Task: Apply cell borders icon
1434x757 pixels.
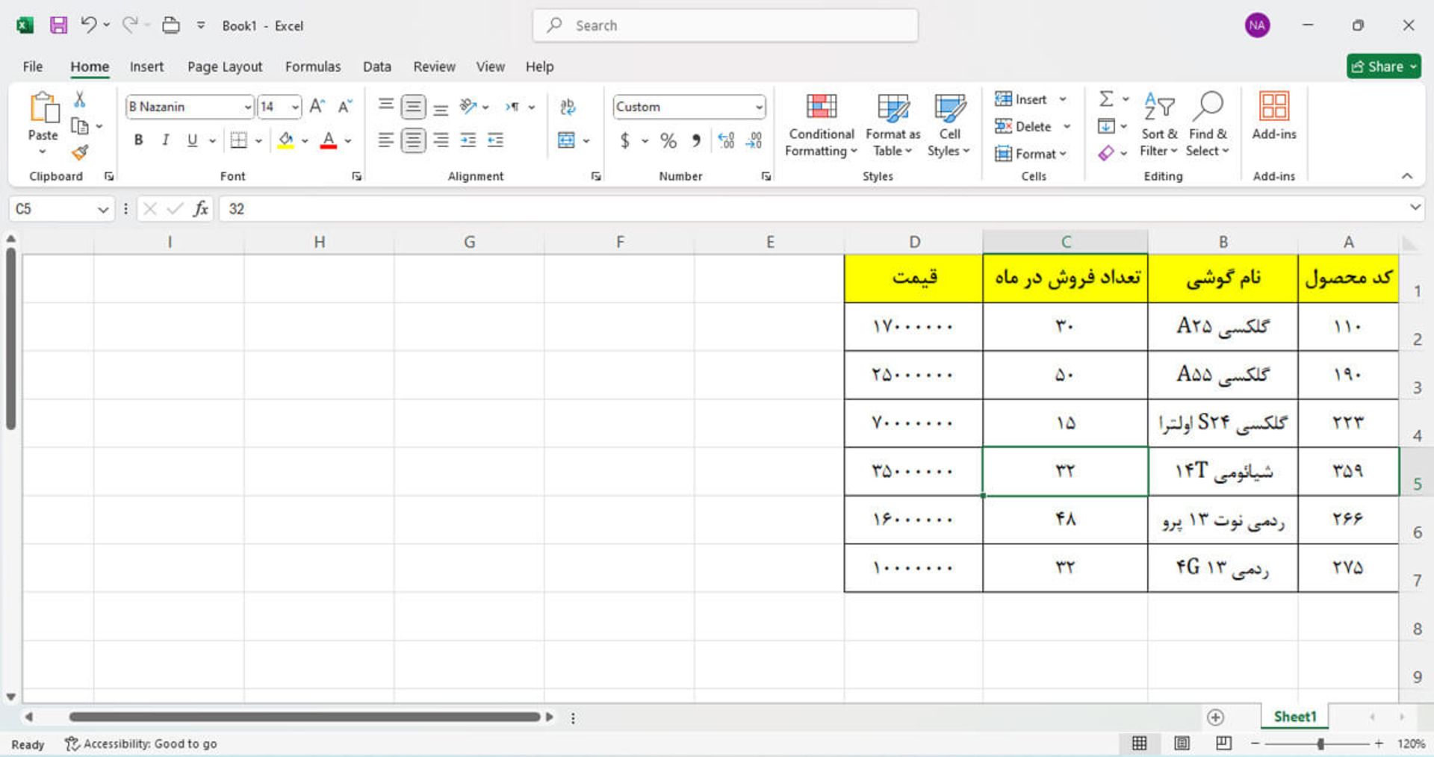Action: [x=238, y=140]
